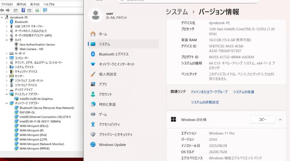Click the Help icon in Device Manager toolbar
Image resolution: width=290 pixels, height=161 pixels.
(23, 10)
